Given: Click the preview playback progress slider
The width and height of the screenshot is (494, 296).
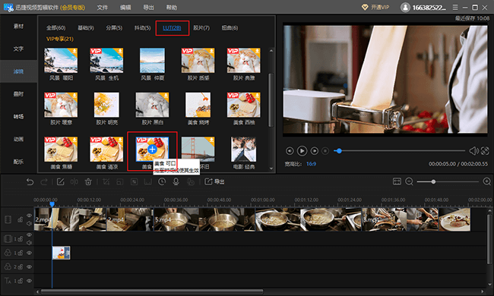Looking at the screenshot, I should 399,151.
